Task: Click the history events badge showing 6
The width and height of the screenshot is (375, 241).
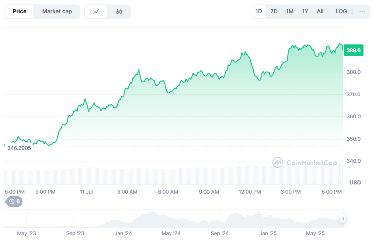Action: [x=14, y=201]
